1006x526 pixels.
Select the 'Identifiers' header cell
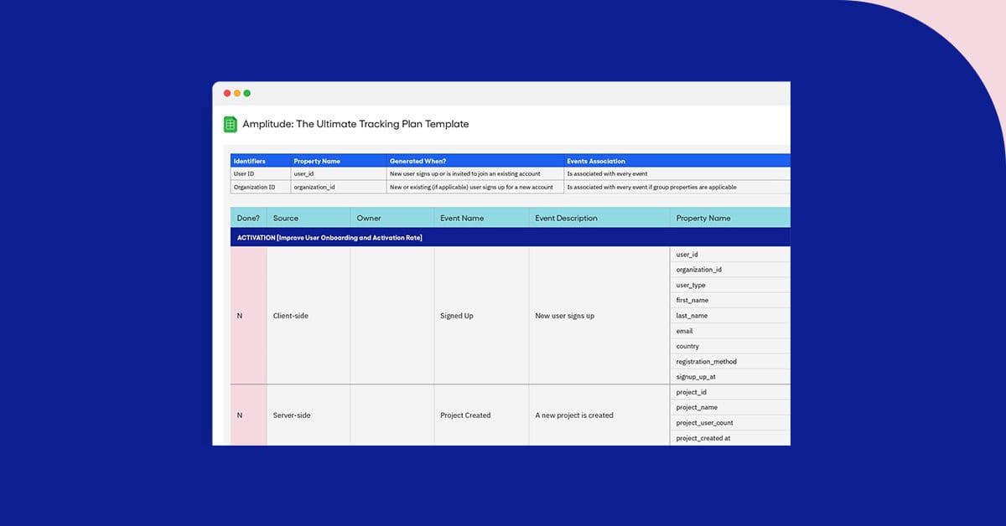coord(260,161)
